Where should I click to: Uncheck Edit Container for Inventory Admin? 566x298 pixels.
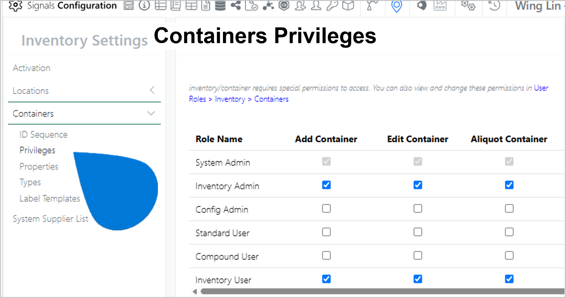418,185
